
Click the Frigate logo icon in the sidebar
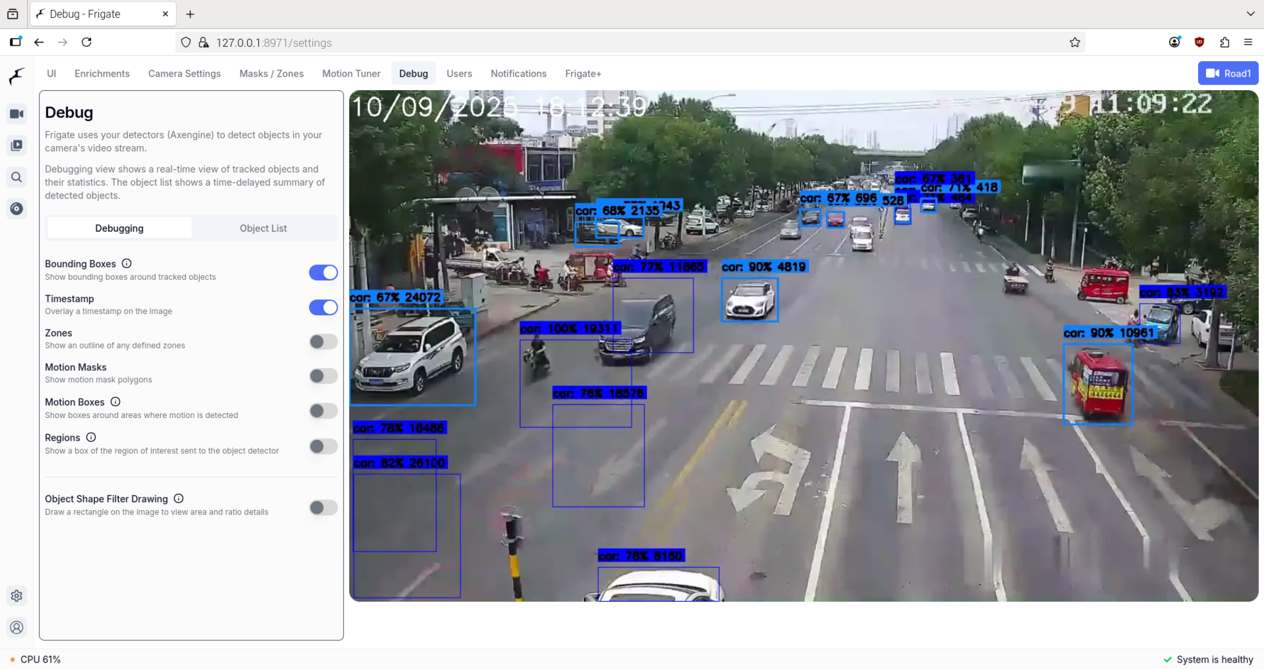coord(17,76)
